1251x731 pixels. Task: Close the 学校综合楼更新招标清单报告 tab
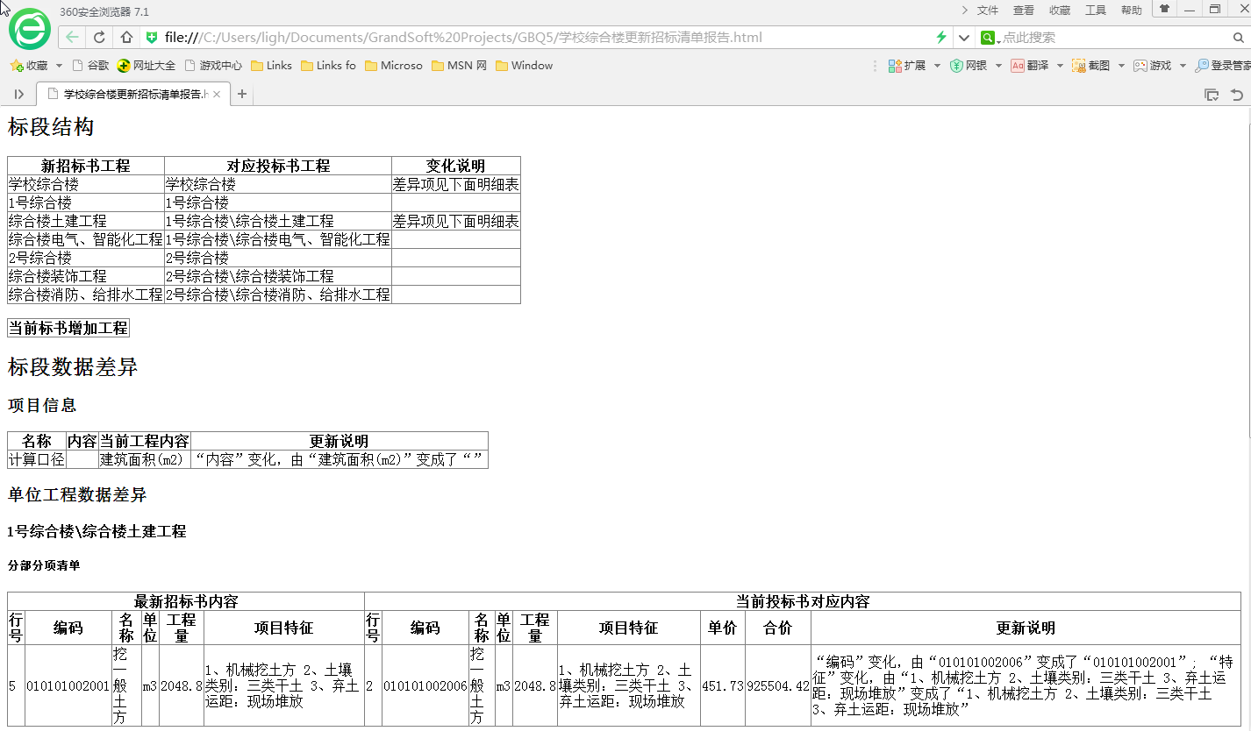tap(217, 95)
